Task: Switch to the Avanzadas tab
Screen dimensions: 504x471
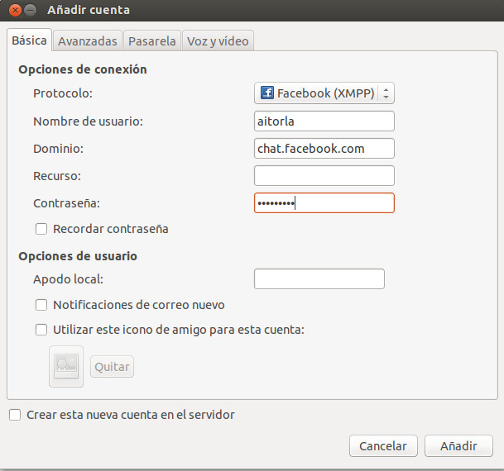Action: click(x=88, y=40)
